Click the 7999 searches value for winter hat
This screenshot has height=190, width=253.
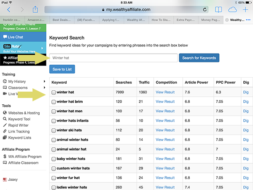click(120, 92)
